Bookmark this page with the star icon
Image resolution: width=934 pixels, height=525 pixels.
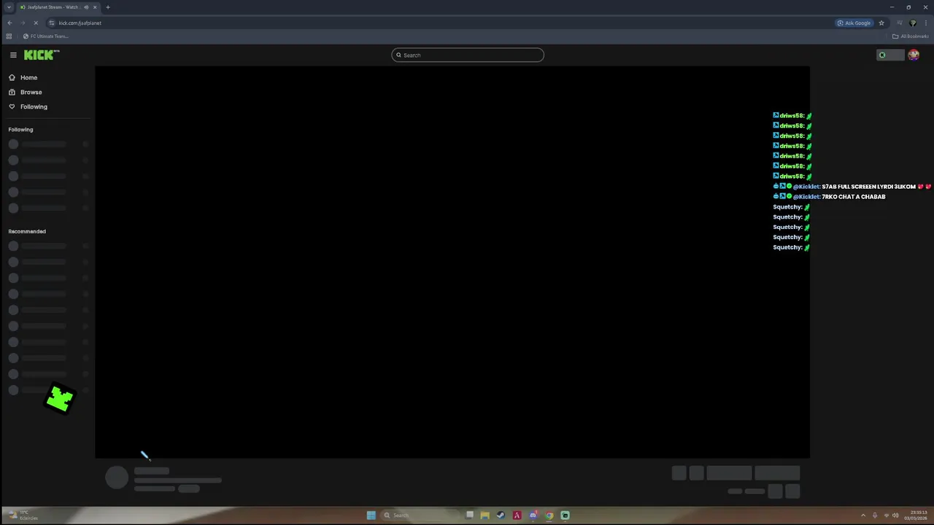tap(881, 23)
